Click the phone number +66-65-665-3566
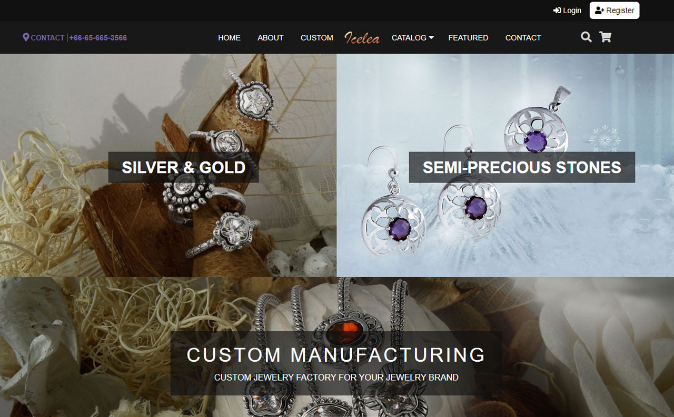This screenshot has height=417, width=674. click(x=98, y=37)
